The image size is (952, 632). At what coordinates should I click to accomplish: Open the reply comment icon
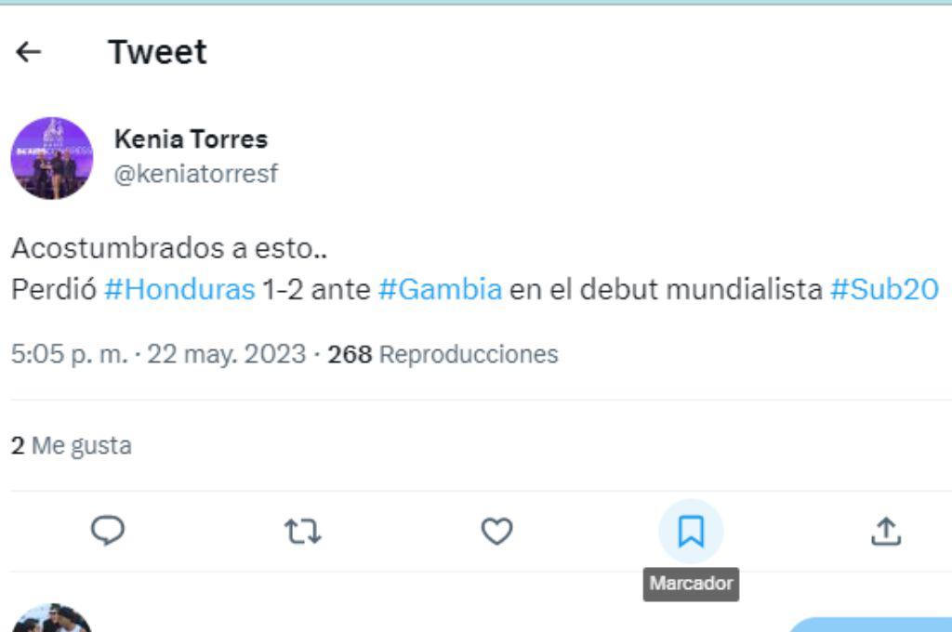(x=109, y=532)
